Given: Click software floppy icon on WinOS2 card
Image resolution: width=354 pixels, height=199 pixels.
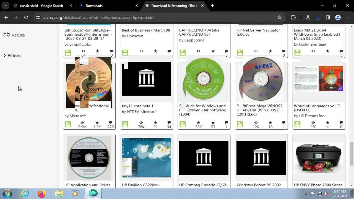Looking at the screenshot, I should coord(240,124).
